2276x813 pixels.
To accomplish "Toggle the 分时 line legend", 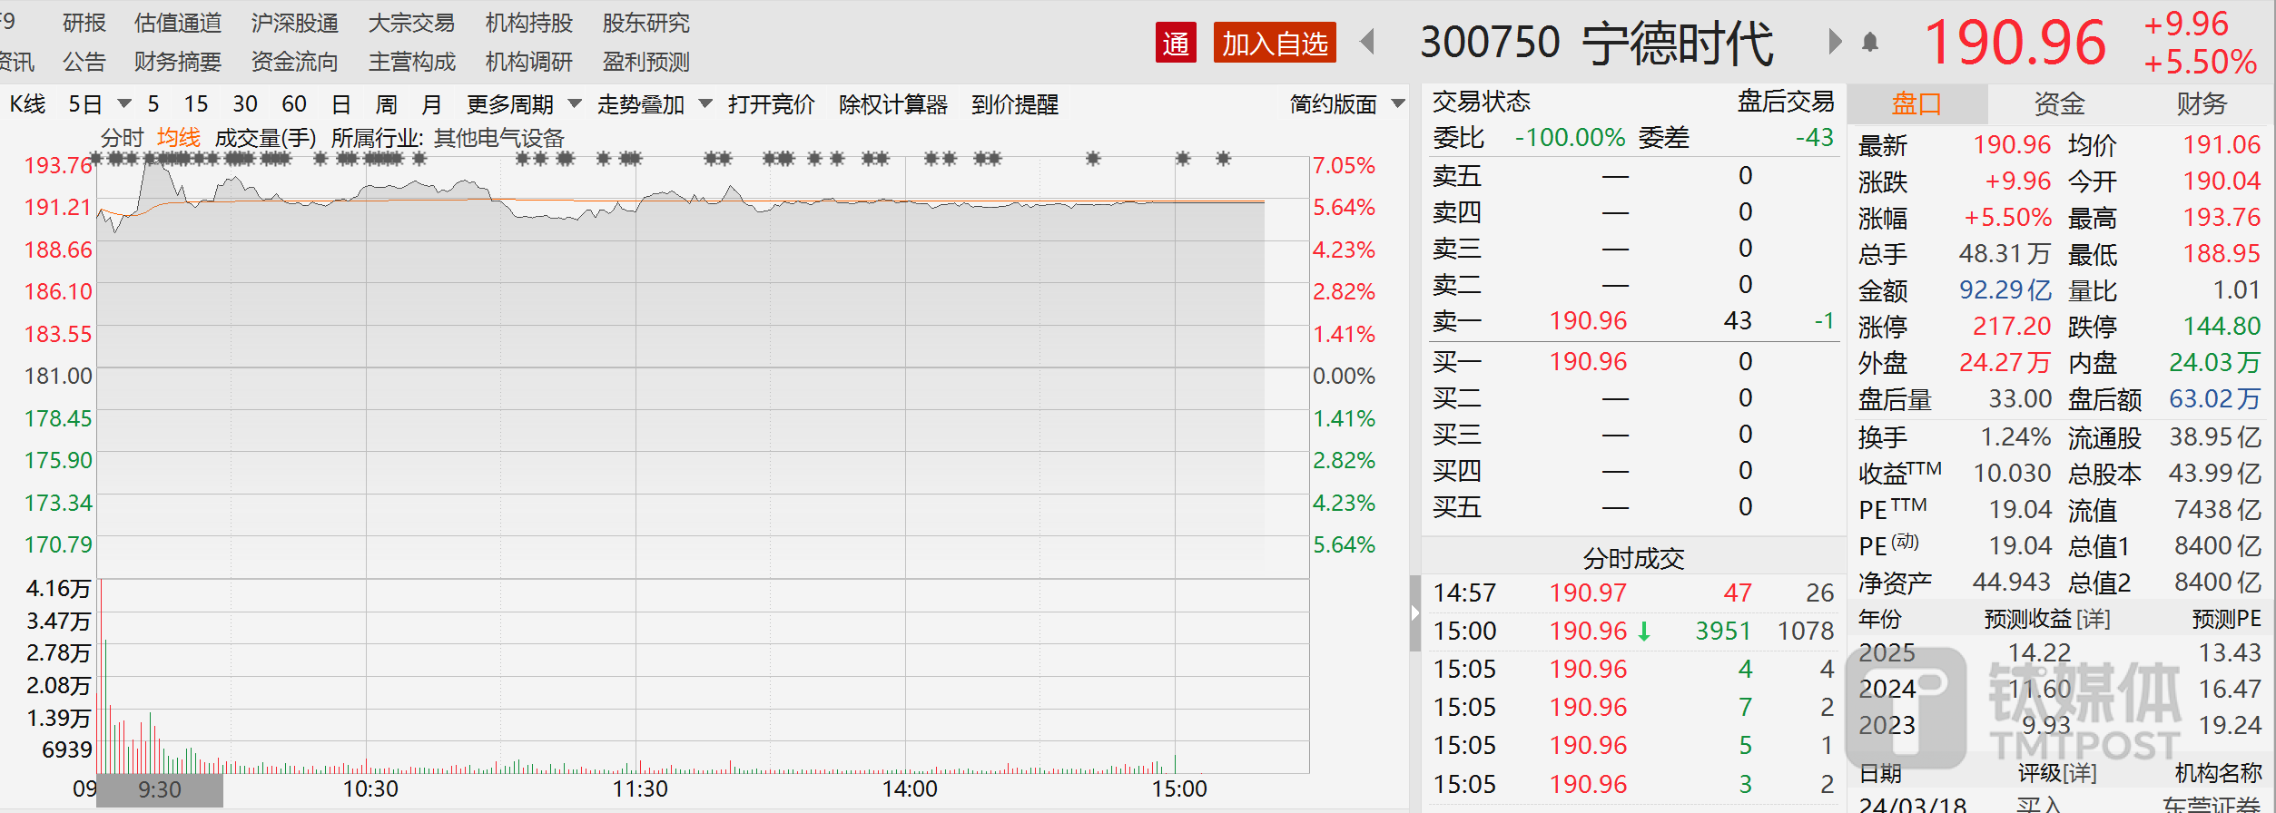I will 123,137.
